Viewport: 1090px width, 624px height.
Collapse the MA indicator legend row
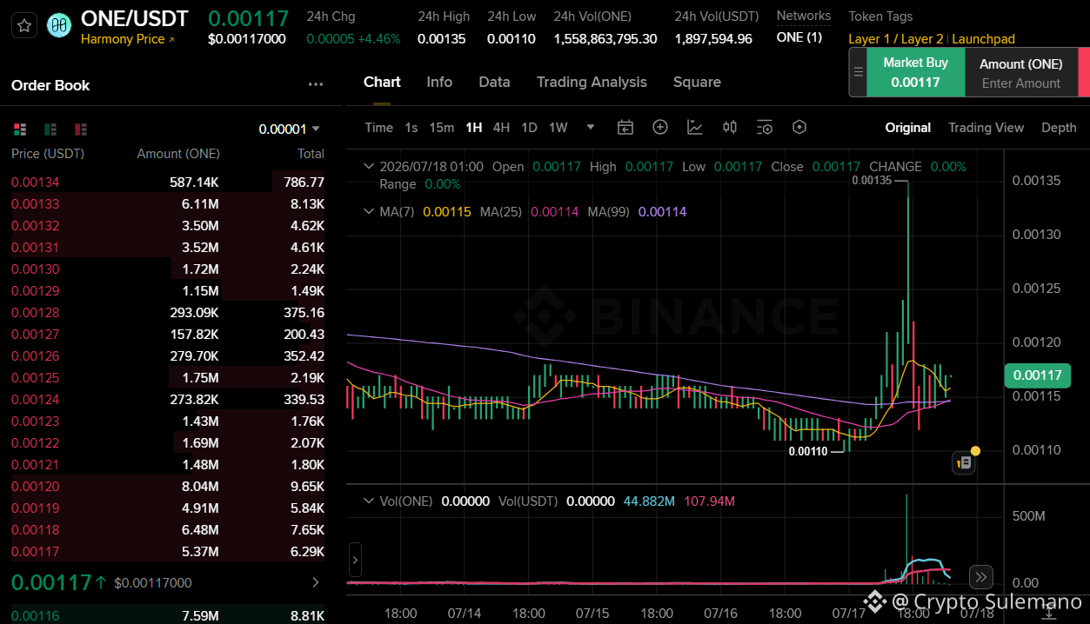pyautogui.click(x=368, y=211)
